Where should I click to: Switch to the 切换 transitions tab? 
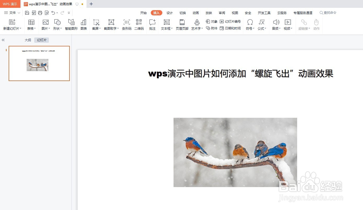tap(183, 13)
